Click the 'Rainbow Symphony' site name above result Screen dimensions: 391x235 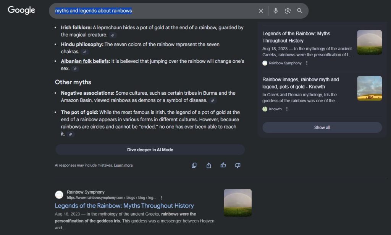pyautogui.click(x=86, y=192)
